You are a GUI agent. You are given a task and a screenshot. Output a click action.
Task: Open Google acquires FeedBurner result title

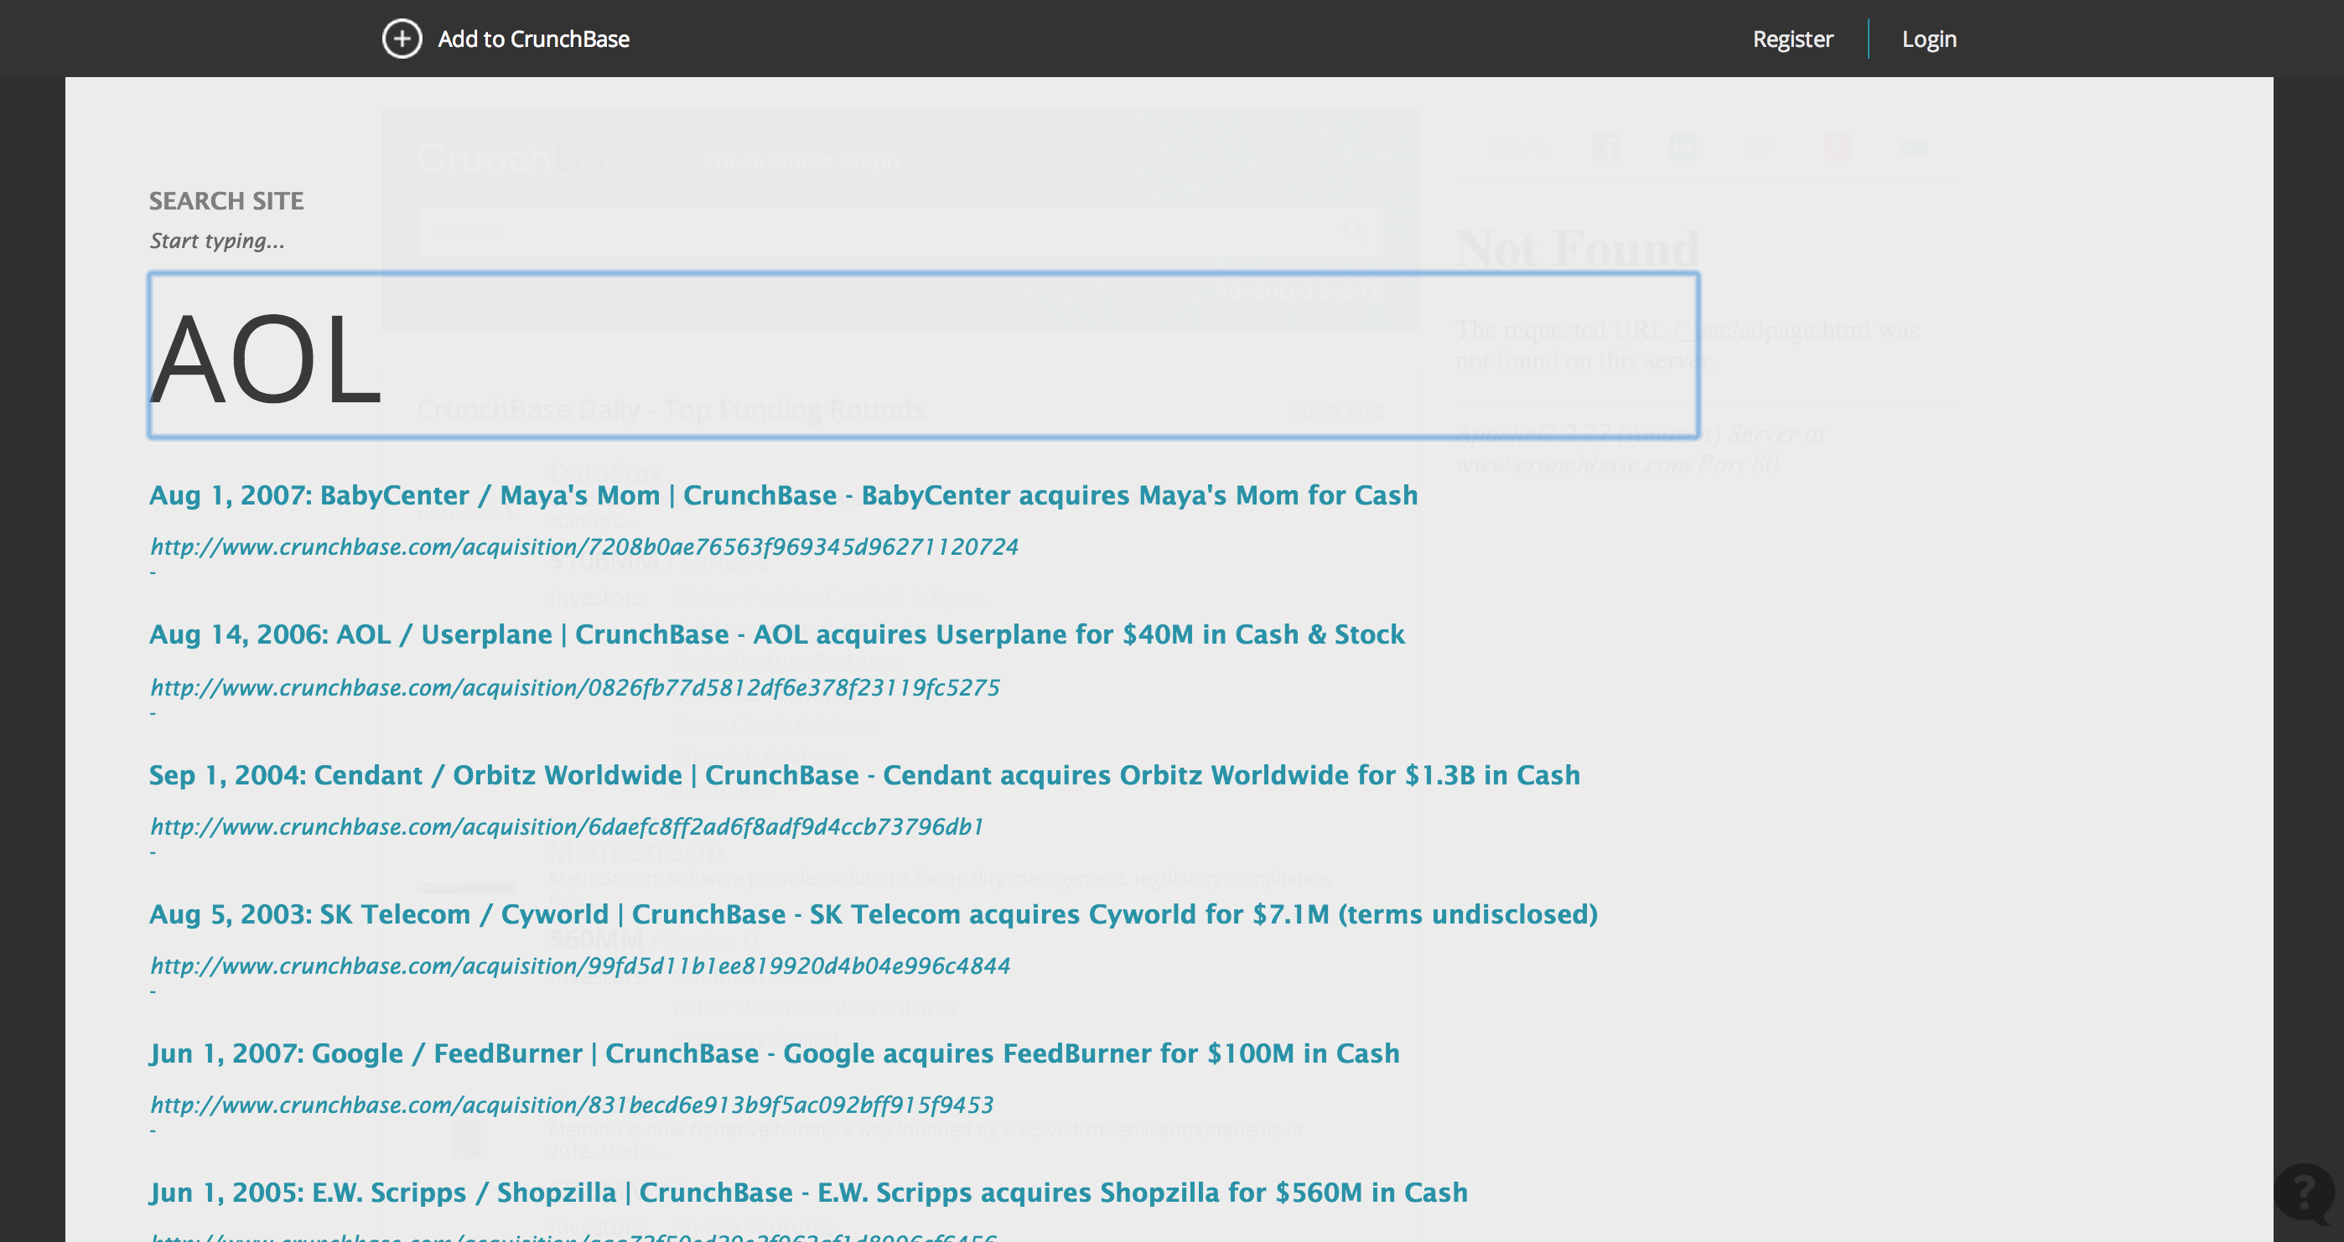[x=774, y=1053]
